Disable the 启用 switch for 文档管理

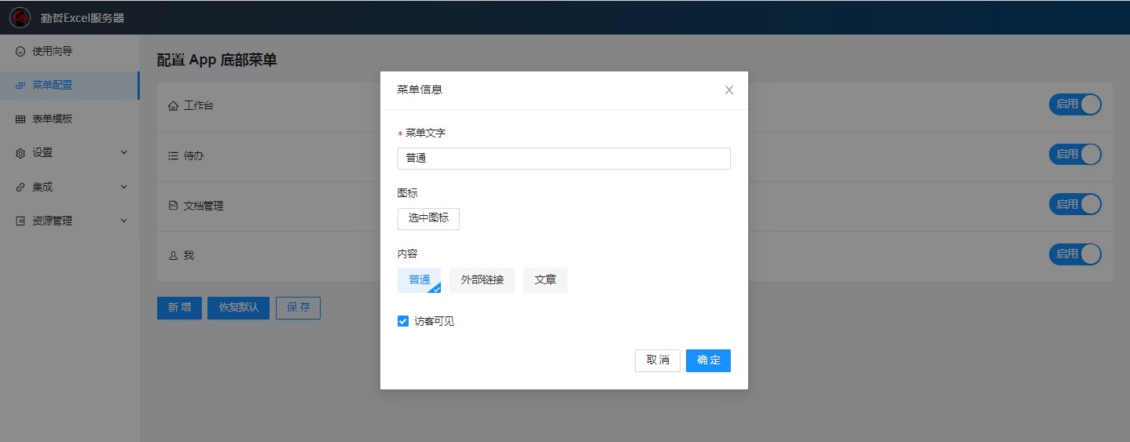(1074, 204)
